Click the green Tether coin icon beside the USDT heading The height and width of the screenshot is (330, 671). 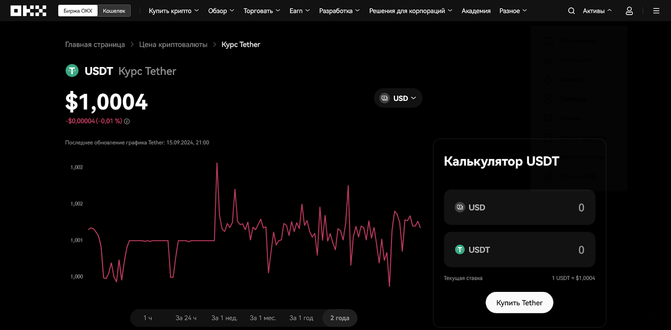click(72, 71)
